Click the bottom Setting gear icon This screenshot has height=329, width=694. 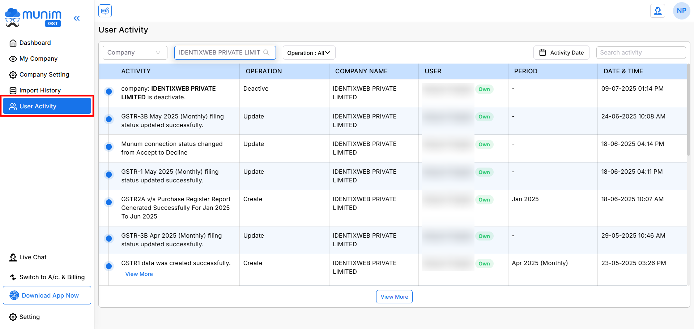(13, 317)
